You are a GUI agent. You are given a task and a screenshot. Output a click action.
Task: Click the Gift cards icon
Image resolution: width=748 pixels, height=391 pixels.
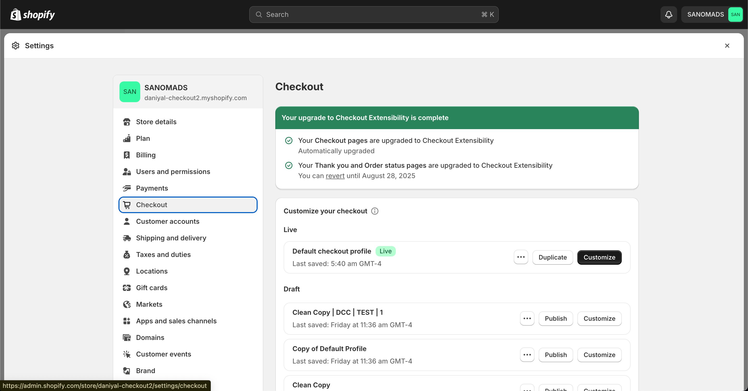(126, 288)
